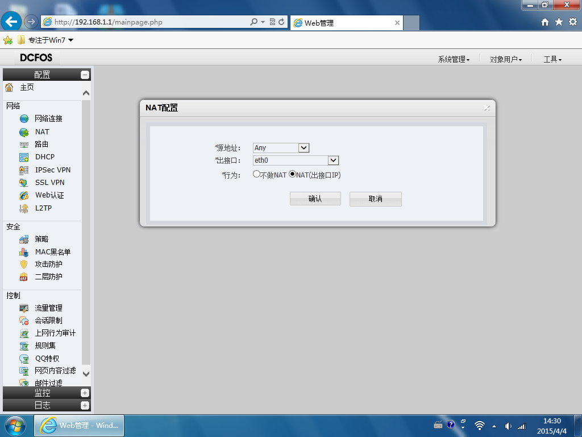The image size is (582, 437).
Task: Open the 工具 menu
Action: pos(552,59)
